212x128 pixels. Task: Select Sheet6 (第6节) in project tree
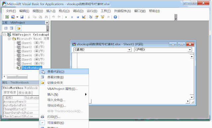coord(33,64)
